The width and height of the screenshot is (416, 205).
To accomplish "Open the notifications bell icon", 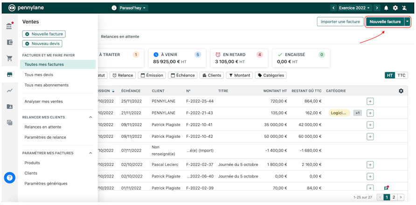I will point(386,8).
